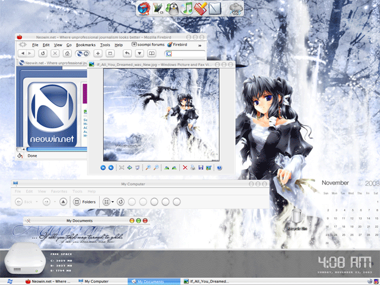
Task: Toggle Folders pane in My Computer
Action: 84,202
